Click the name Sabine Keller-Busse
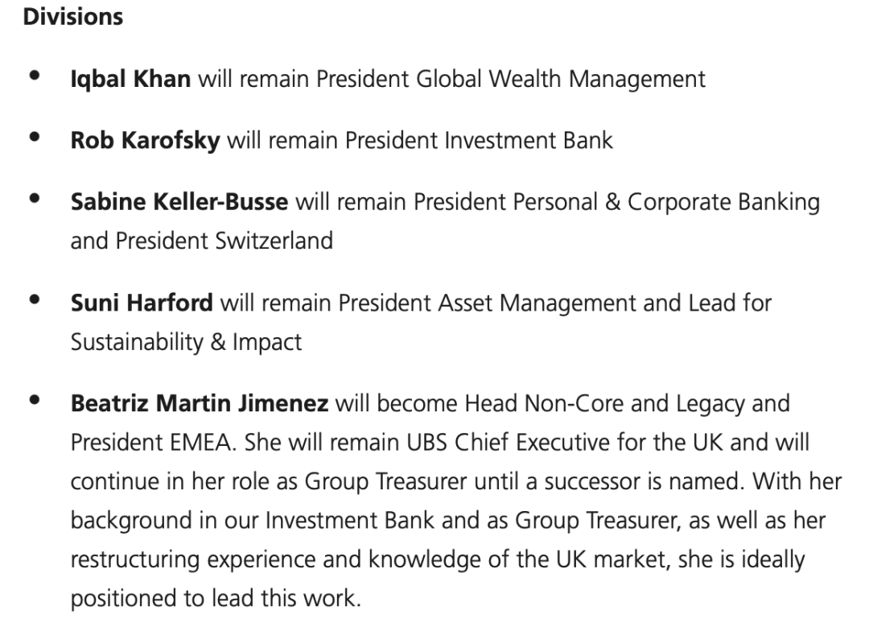This screenshot has width=869, height=631. 179,202
